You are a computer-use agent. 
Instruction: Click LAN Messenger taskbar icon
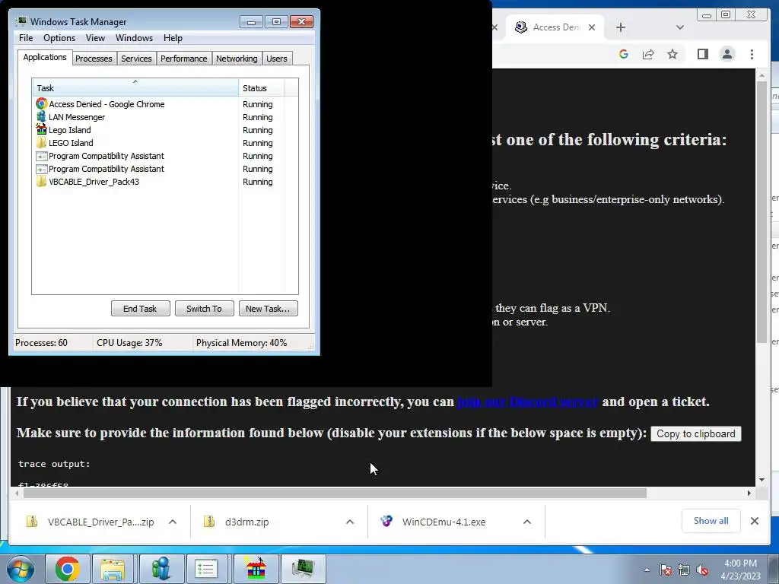coord(161,569)
